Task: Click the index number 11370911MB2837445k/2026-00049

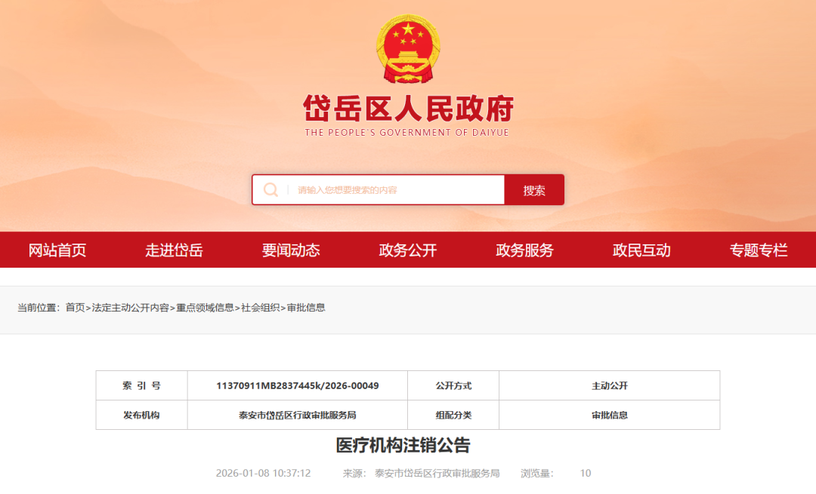Action: [x=297, y=385]
